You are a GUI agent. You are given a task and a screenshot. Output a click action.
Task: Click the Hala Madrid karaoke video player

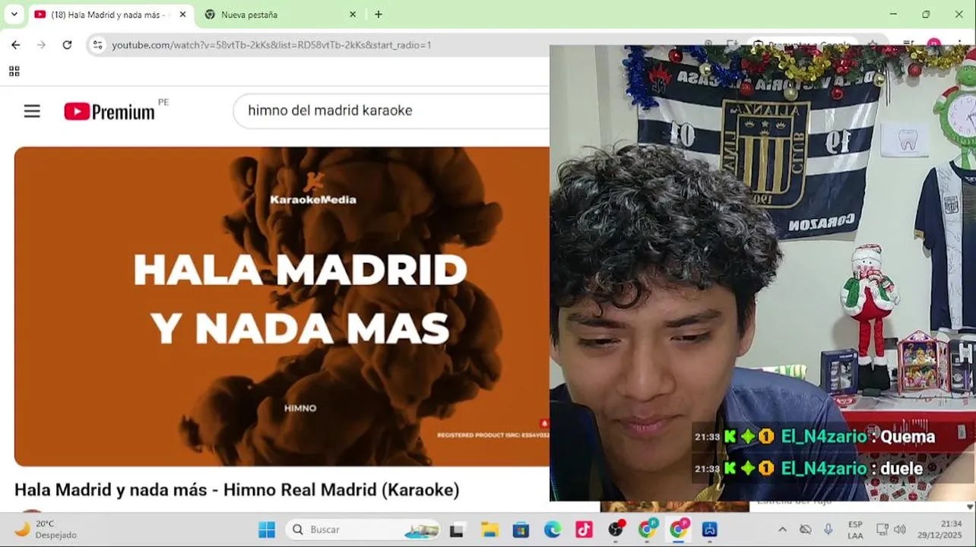tap(281, 306)
